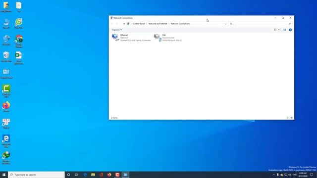Refresh the Network Connections view

(x=231, y=24)
